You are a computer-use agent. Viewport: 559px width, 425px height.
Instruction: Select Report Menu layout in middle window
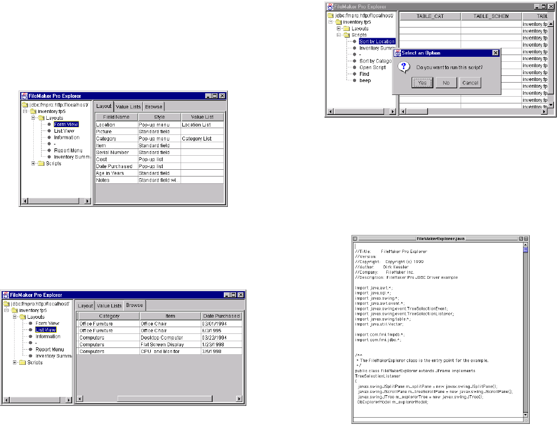point(68,150)
